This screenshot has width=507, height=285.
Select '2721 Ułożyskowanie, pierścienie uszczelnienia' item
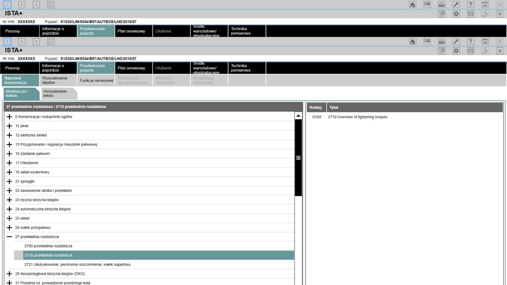tap(77, 265)
